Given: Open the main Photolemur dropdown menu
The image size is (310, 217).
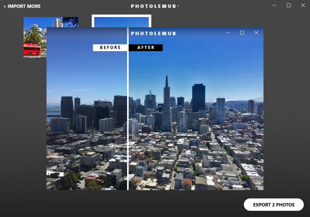Looking at the screenshot, I should point(154,6).
